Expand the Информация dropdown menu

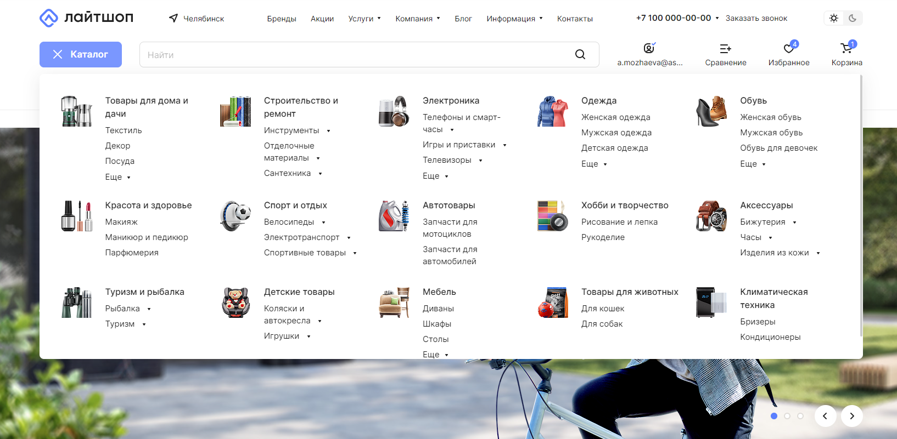point(515,19)
